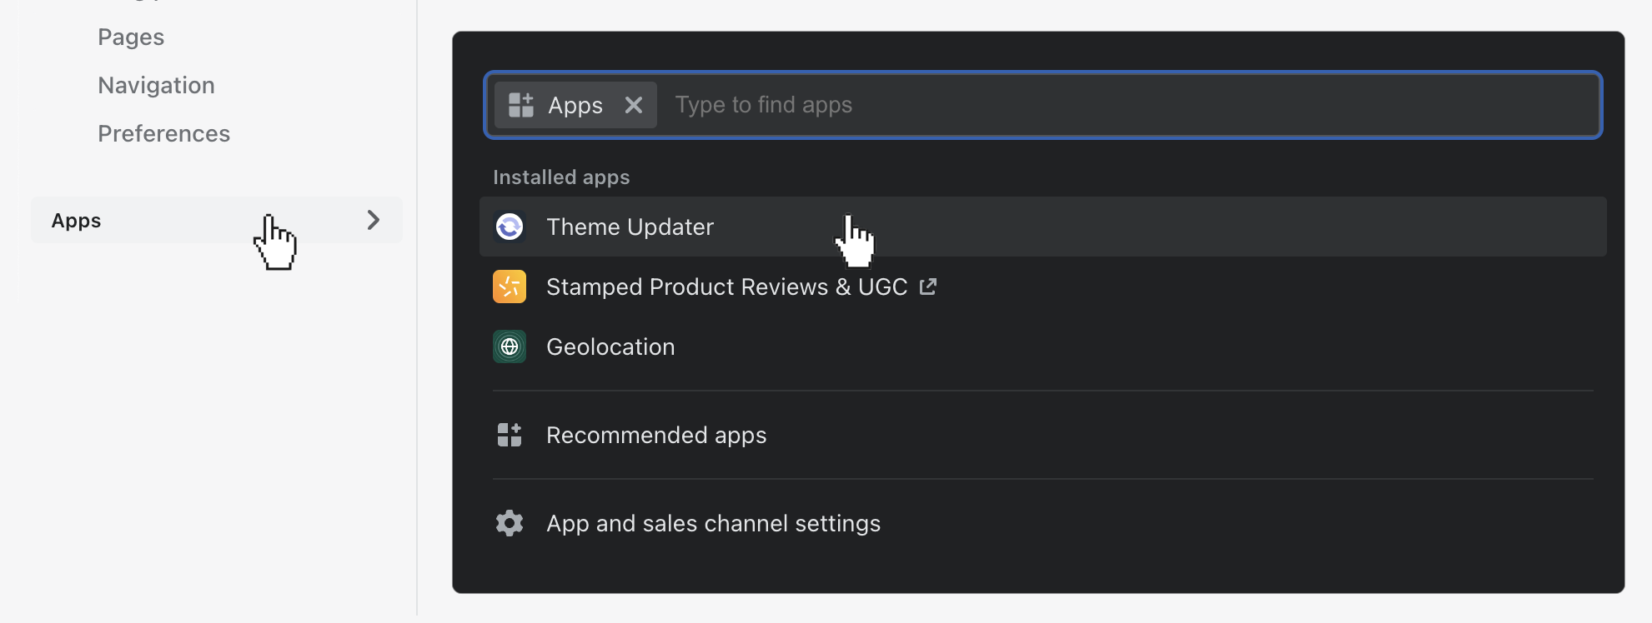
Task: Open the Geolocation app name
Action: click(610, 347)
